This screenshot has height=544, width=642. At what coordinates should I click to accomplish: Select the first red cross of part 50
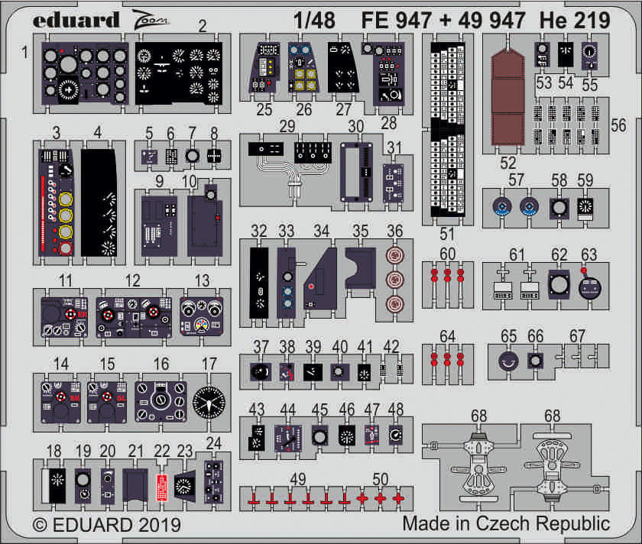click(x=362, y=499)
